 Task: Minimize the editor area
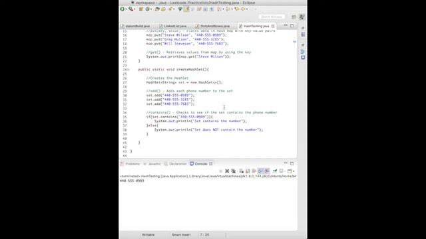click(286, 25)
